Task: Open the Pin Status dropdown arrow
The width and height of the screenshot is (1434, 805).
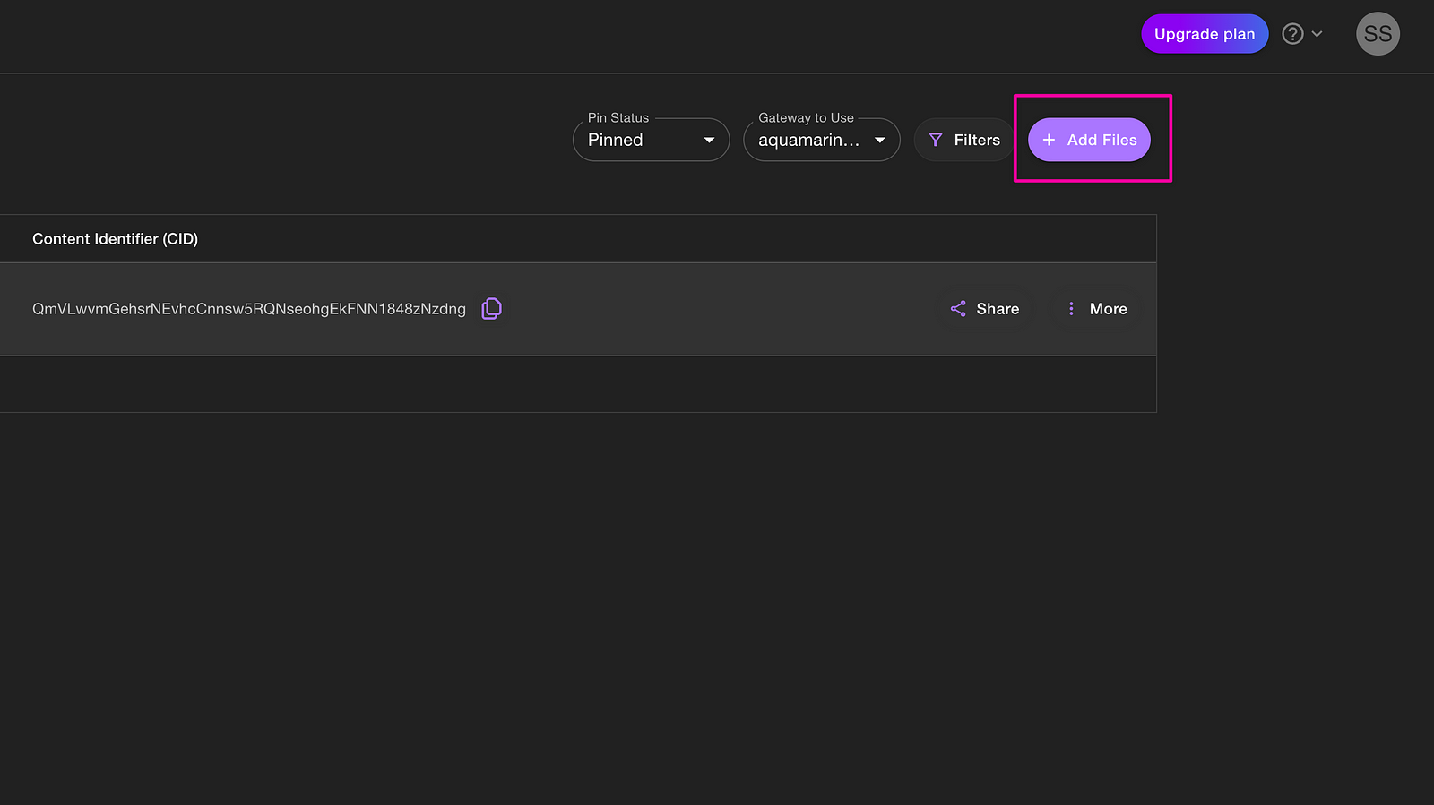Action: click(x=709, y=141)
